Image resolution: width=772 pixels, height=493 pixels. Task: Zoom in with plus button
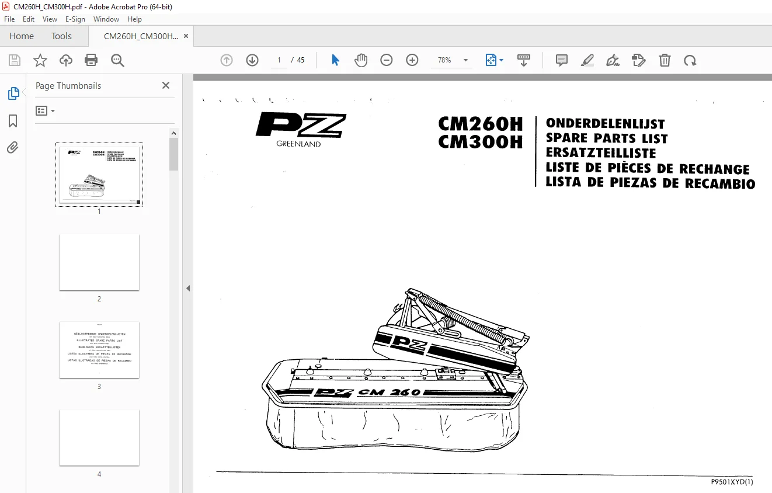pos(412,60)
